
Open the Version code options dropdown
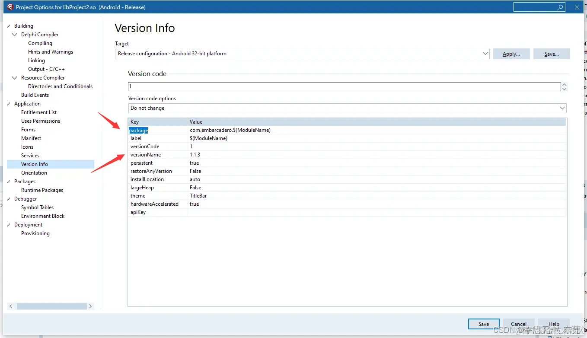click(562, 108)
